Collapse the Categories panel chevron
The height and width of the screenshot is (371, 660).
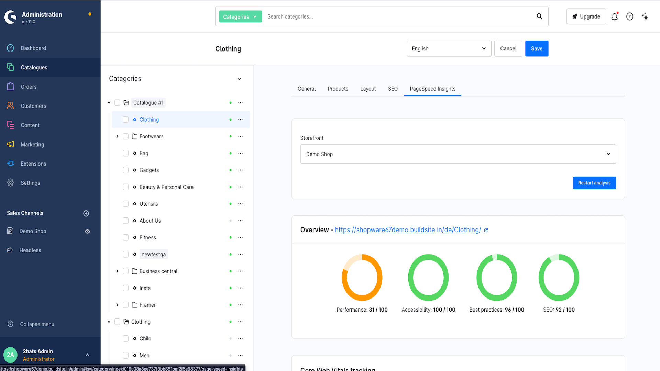click(239, 79)
